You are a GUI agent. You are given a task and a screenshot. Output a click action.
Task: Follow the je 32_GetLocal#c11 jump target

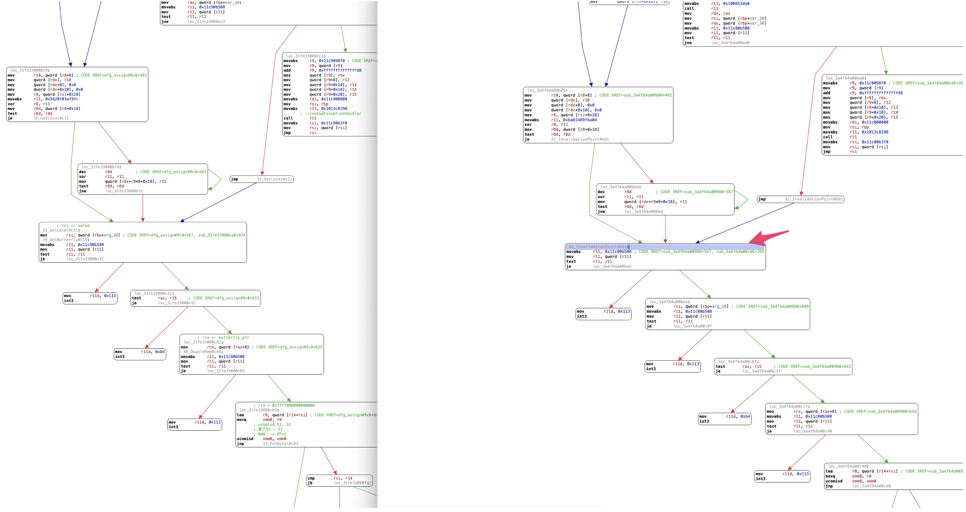pyautogui.click(x=51, y=118)
